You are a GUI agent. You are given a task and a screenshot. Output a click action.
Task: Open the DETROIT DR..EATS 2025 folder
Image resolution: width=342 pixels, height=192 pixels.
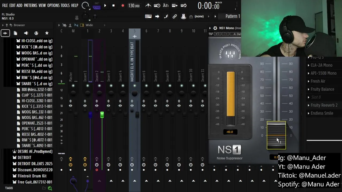[x=33, y=163]
